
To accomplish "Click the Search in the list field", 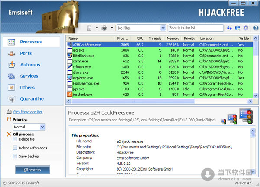I will tap(196, 28).
